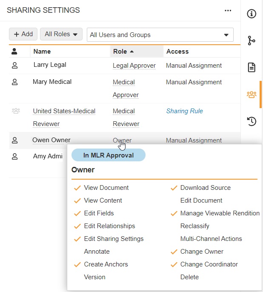Image resolution: width=263 pixels, height=292 pixels.
Task: Click the Name column header
Action: coord(42,52)
